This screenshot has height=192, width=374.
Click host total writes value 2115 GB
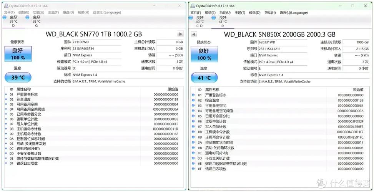pos(356,49)
